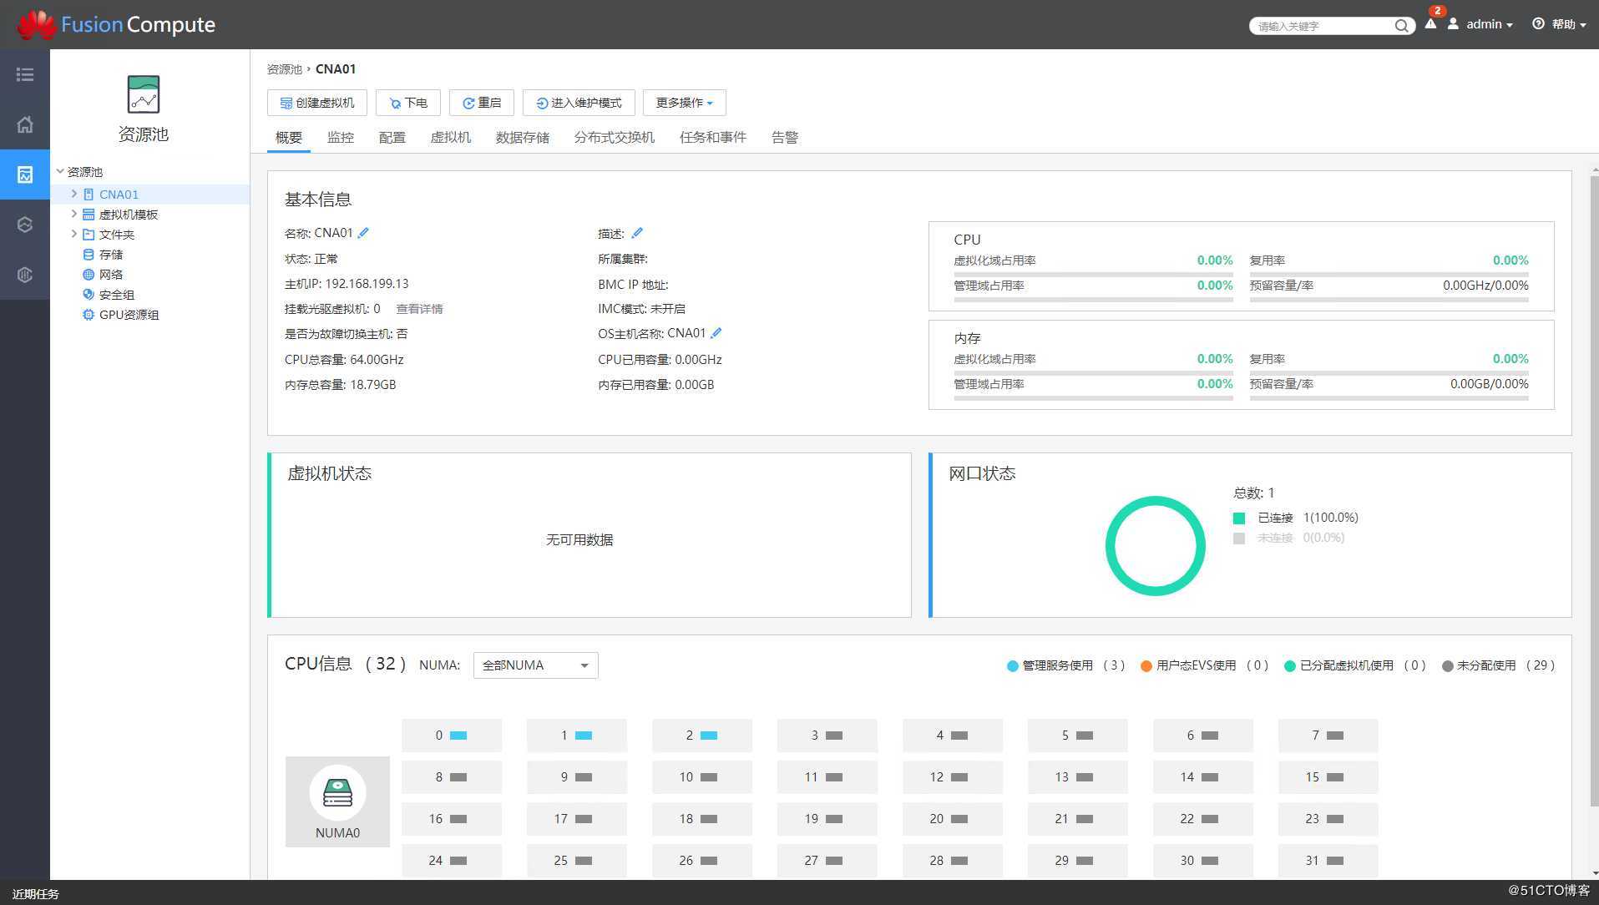
Task: Switch to the 数据存储 tab
Action: pyautogui.click(x=523, y=137)
